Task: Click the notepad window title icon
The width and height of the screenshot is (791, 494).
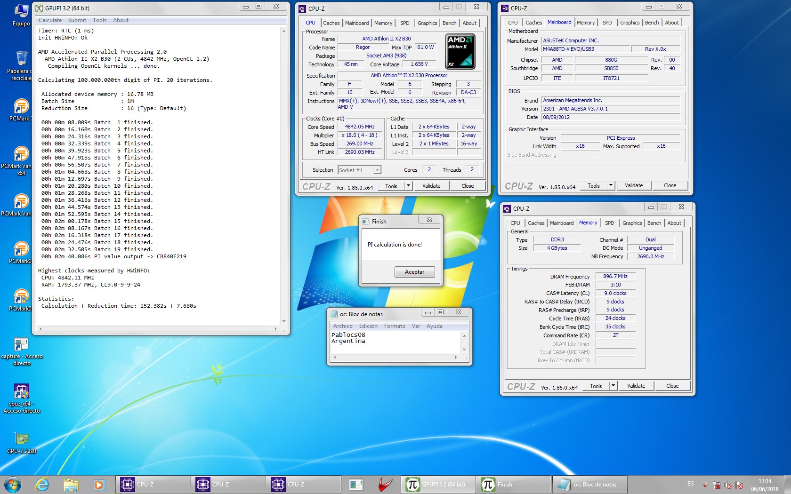Action: [x=334, y=314]
